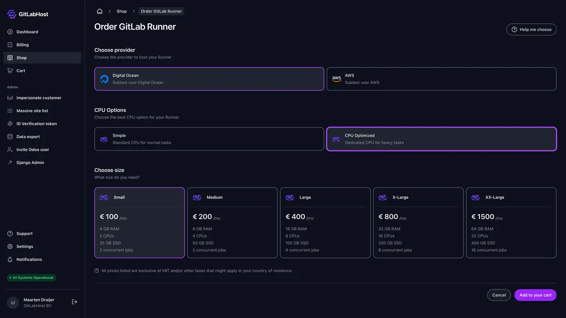The height and width of the screenshot is (318, 566).
Task: Open Dashboard in the sidebar
Action: click(42, 32)
